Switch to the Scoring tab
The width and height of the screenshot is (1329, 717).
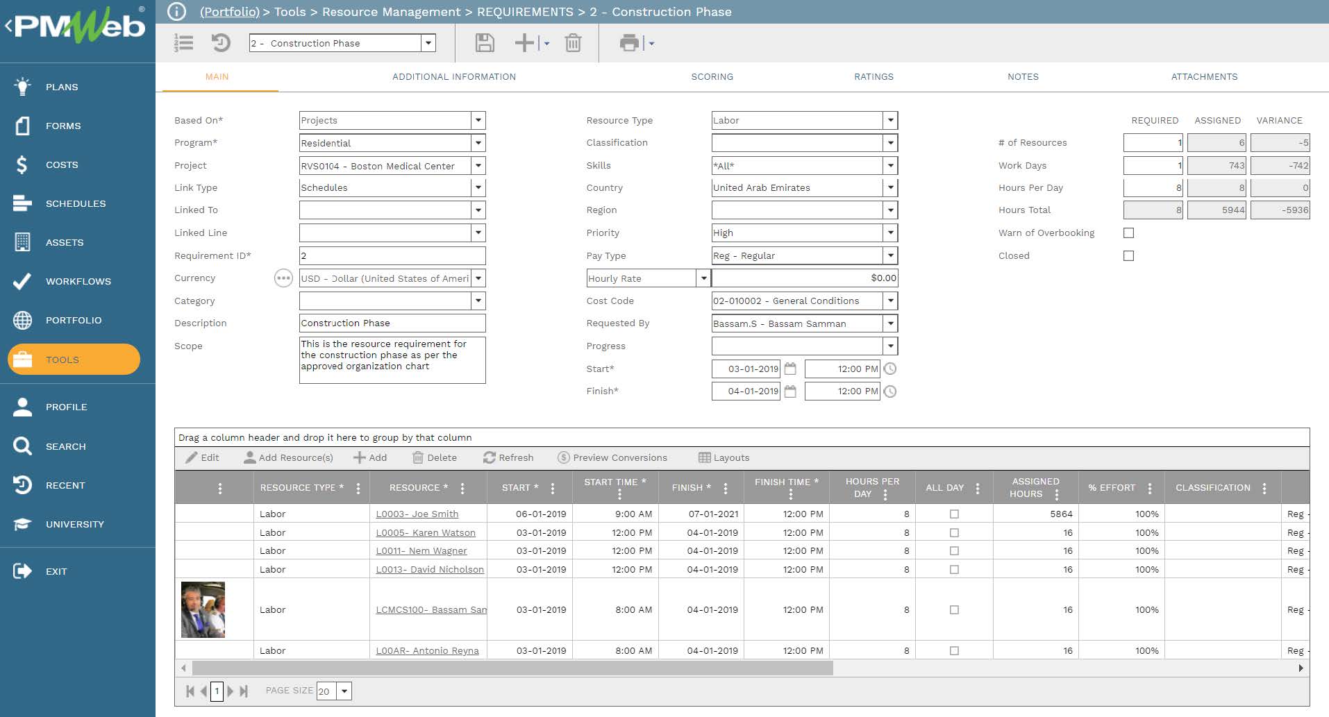tap(712, 77)
